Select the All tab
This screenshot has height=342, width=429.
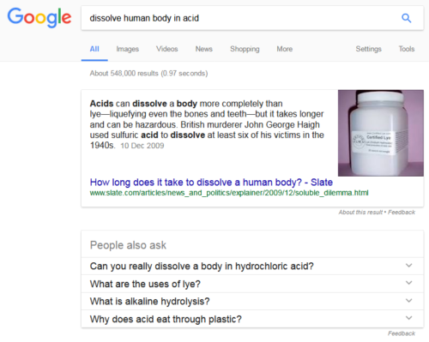coord(94,49)
